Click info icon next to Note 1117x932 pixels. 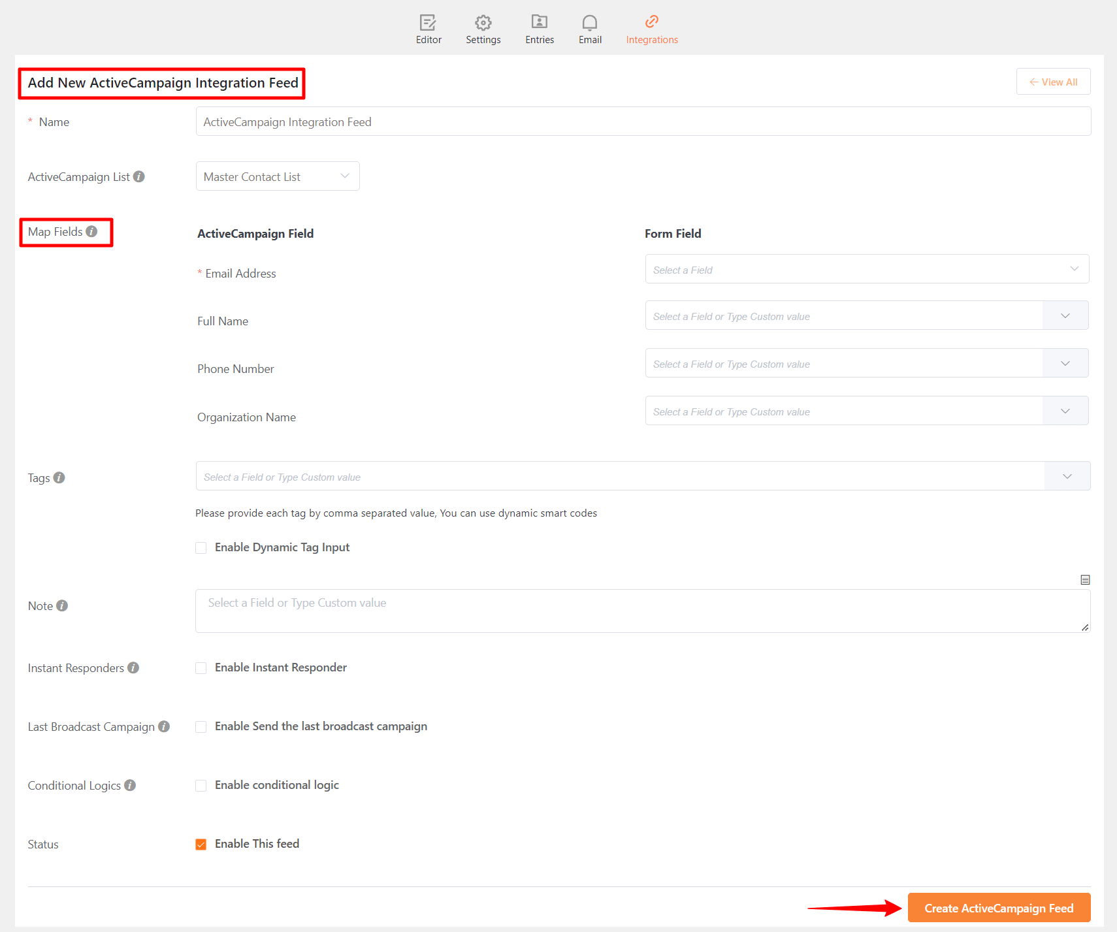[62, 605]
